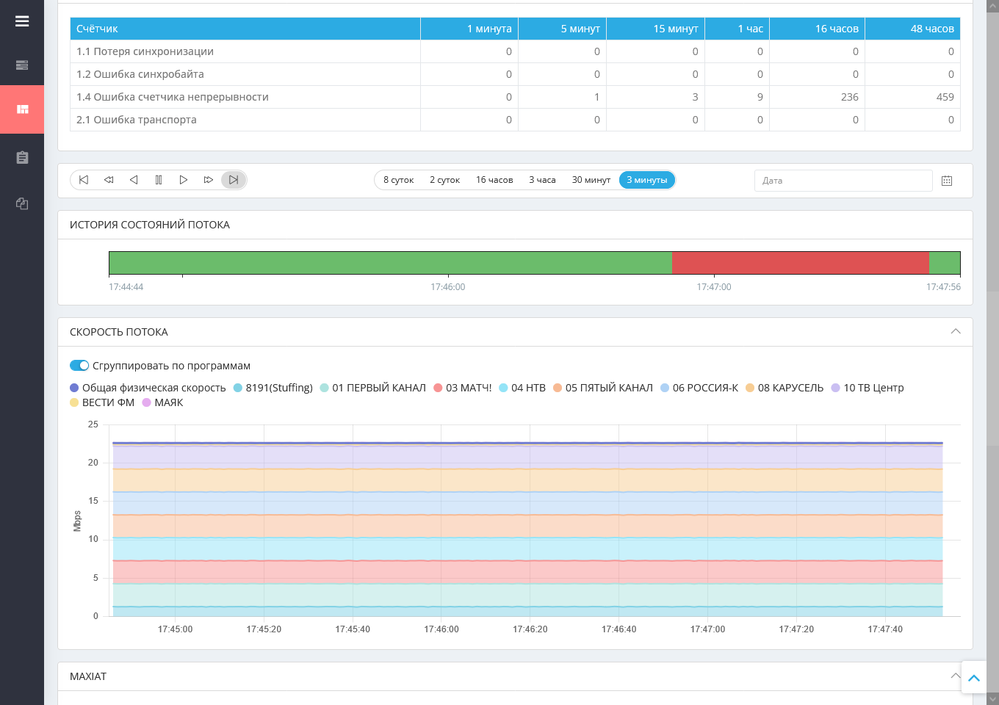
Task: Click the skip-to-end live control
Action: (234, 180)
